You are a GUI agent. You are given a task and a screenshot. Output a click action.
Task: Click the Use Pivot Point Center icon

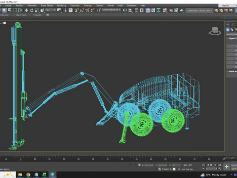(59, 10)
